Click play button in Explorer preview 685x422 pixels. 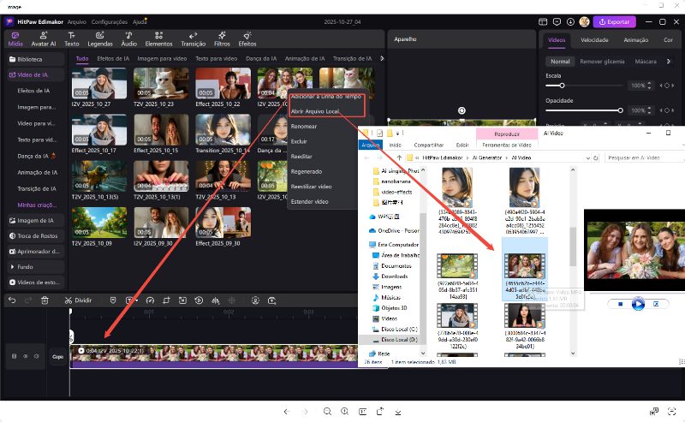(638, 304)
